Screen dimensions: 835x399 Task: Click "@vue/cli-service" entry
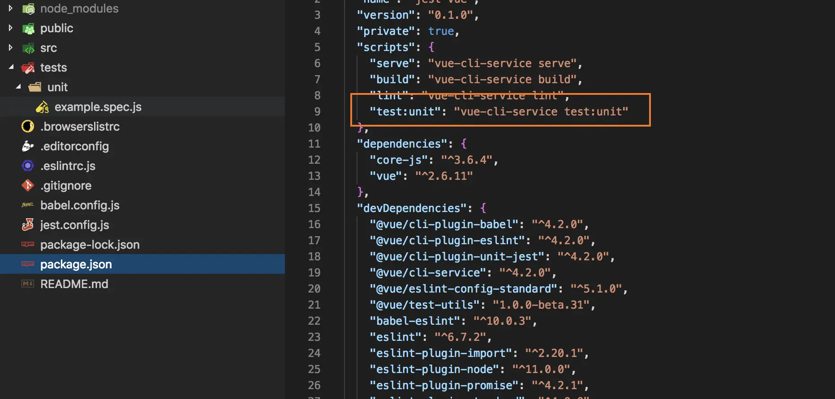[428, 272]
